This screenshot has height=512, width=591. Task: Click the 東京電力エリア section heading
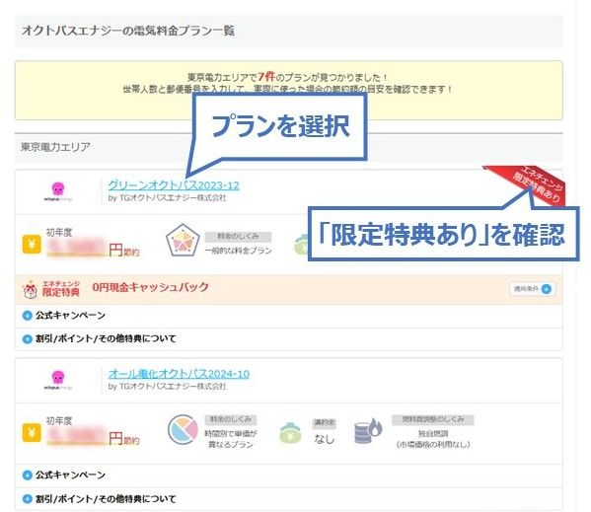(x=55, y=147)
